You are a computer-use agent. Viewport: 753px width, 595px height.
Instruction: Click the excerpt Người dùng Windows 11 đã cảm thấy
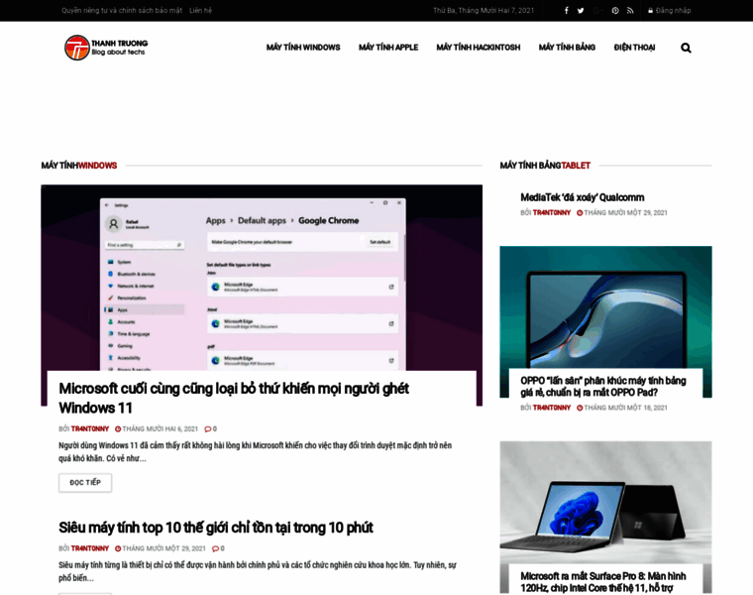[255, 452]
